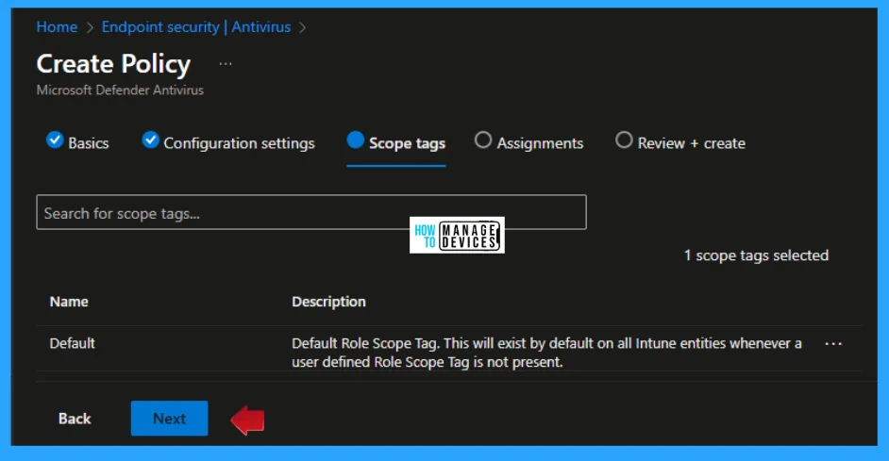
Task: Select the Scope tags step tab
Action: click(395, 142)
